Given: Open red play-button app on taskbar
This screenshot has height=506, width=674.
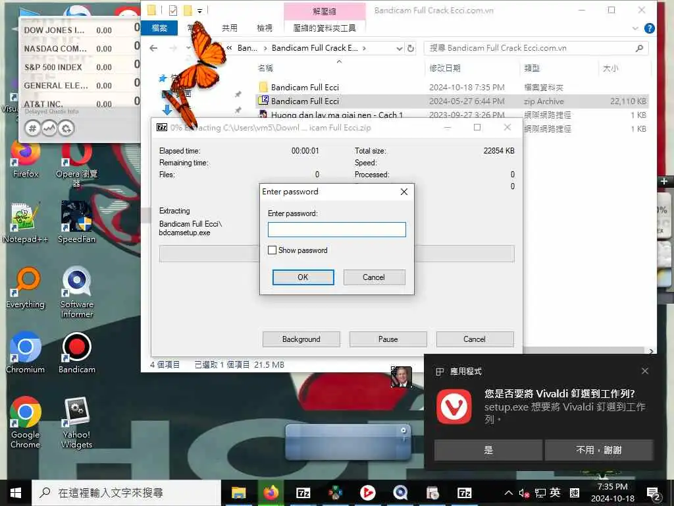Looking at the screenshot, I should click(367, 493).
